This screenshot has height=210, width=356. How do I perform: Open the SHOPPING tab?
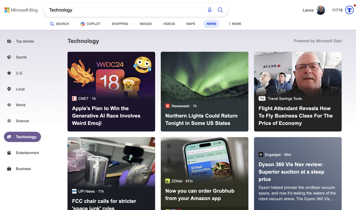[x=120, y=24]
